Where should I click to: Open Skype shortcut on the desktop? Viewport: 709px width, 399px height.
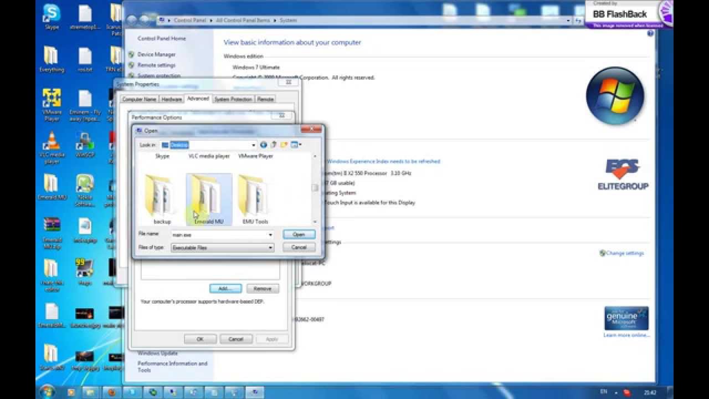(52, 17)
